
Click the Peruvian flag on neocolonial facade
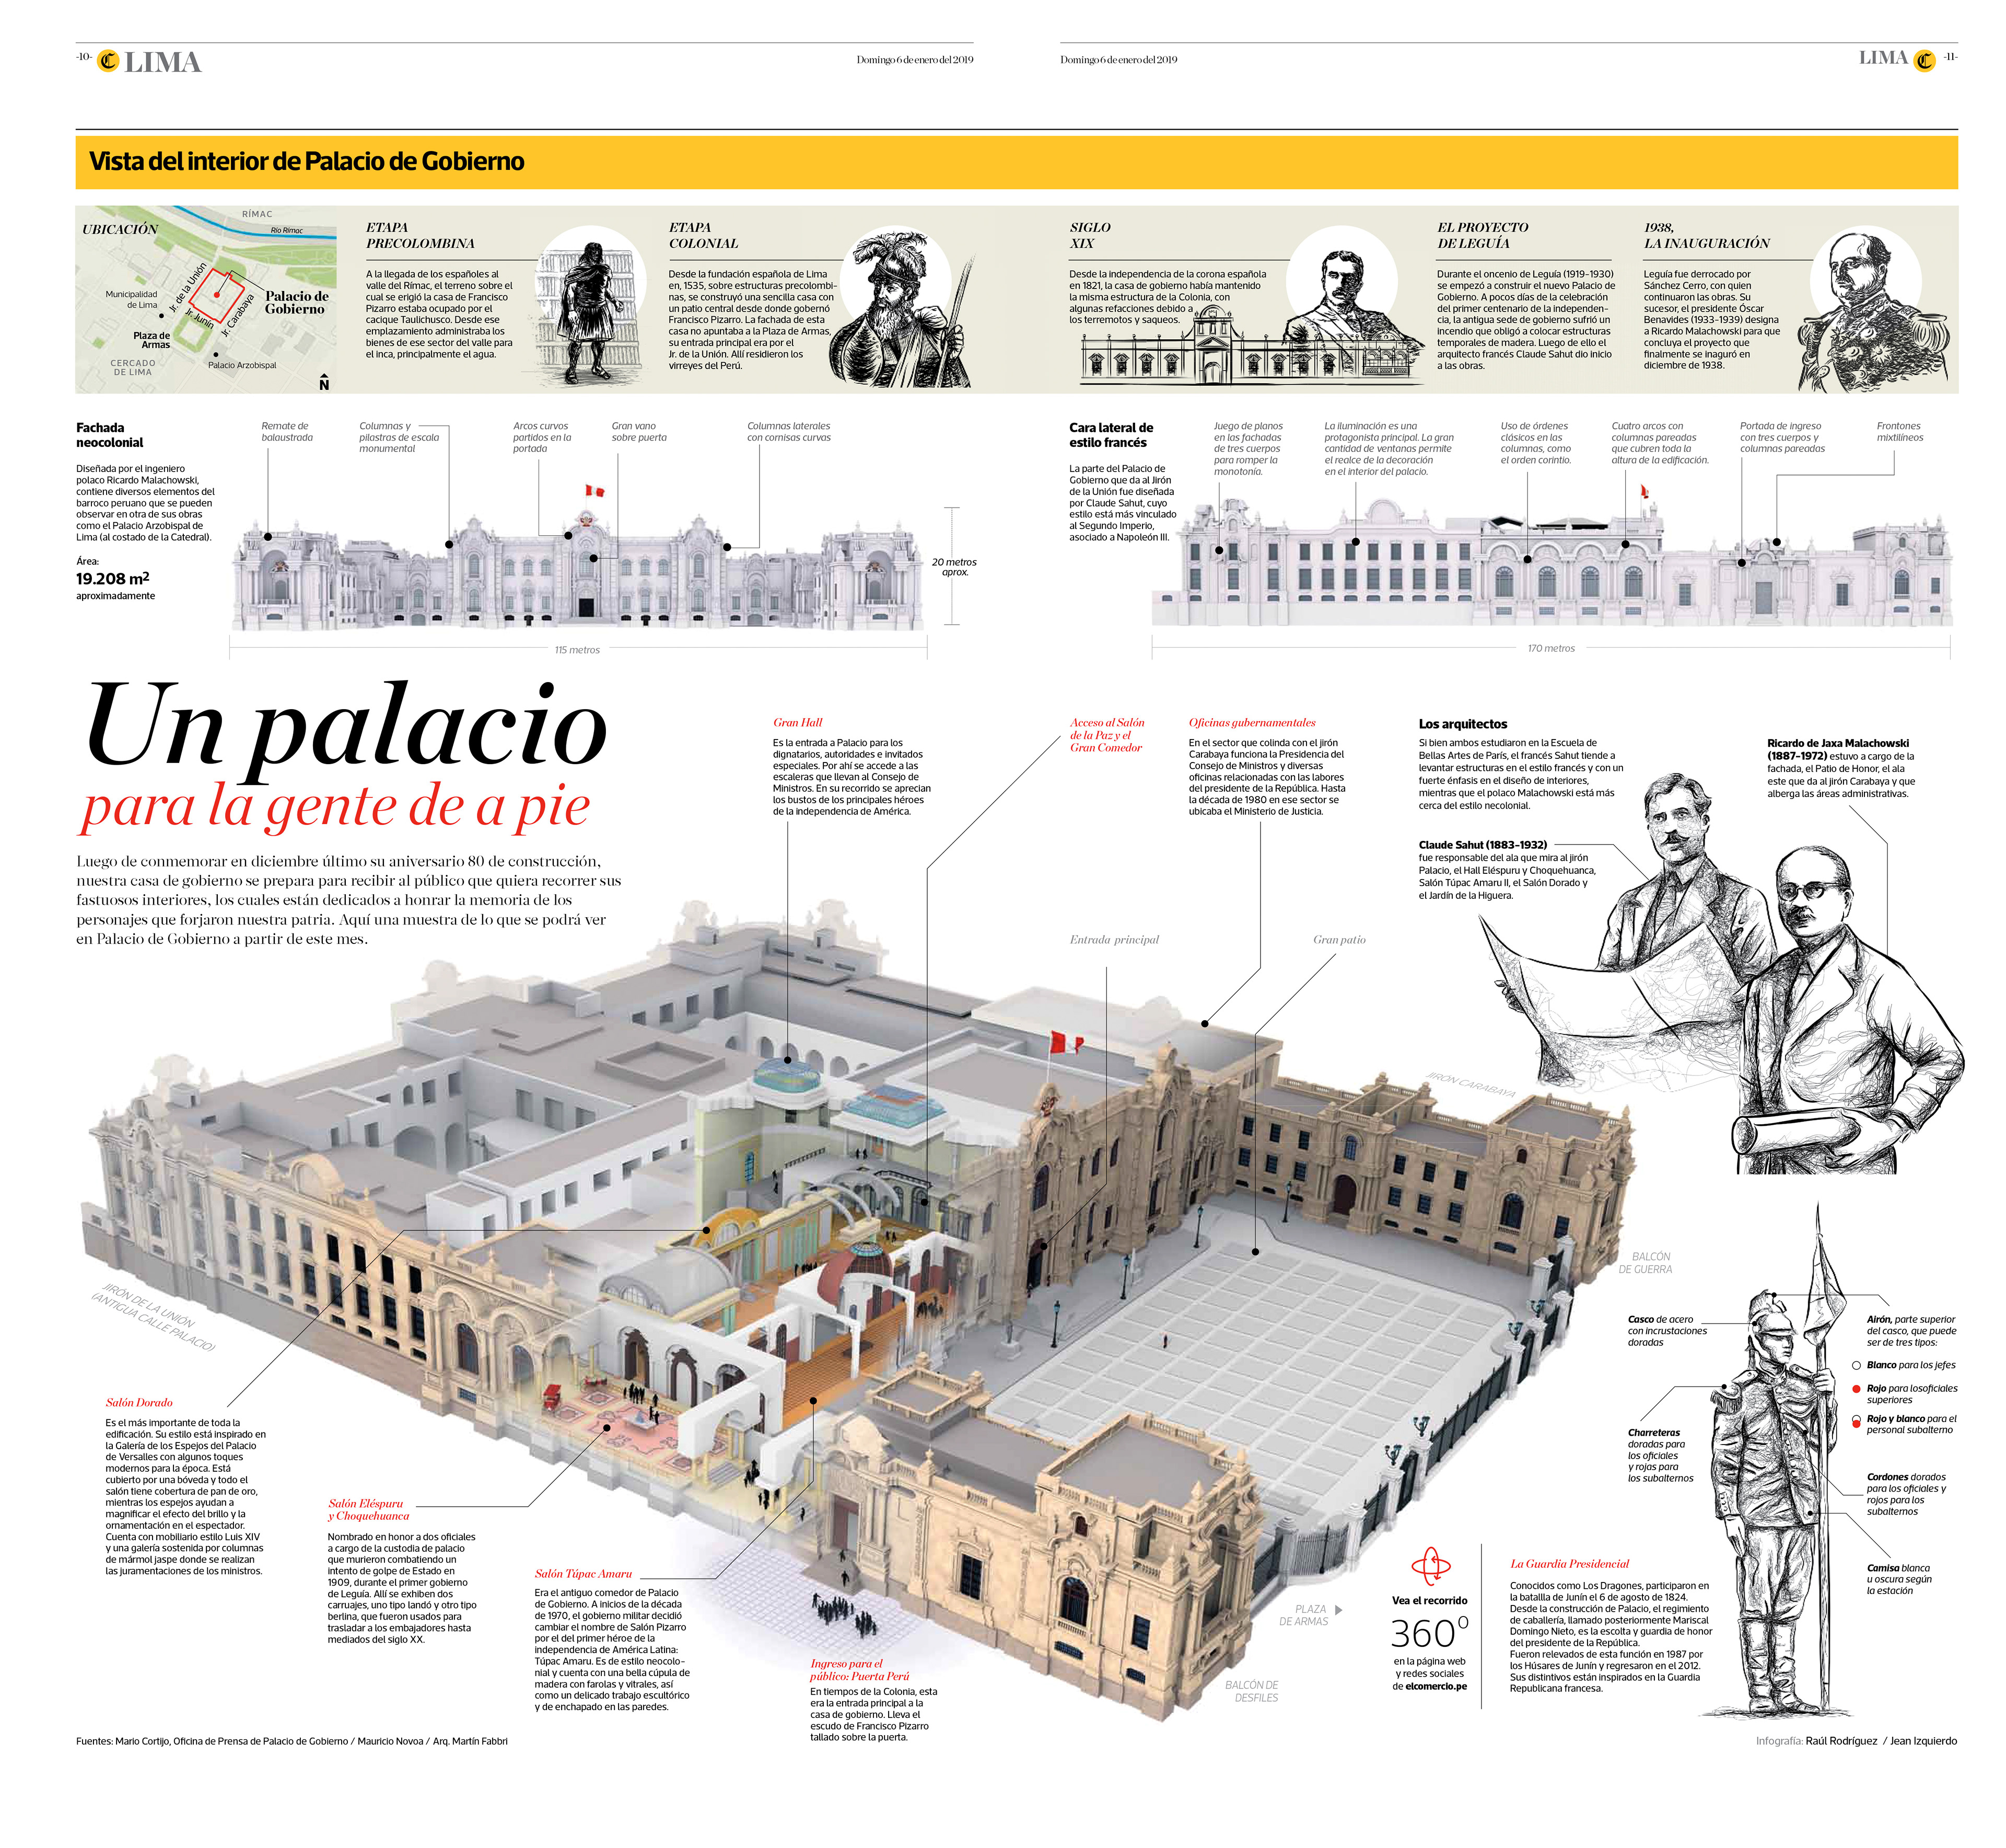point(594,491)
